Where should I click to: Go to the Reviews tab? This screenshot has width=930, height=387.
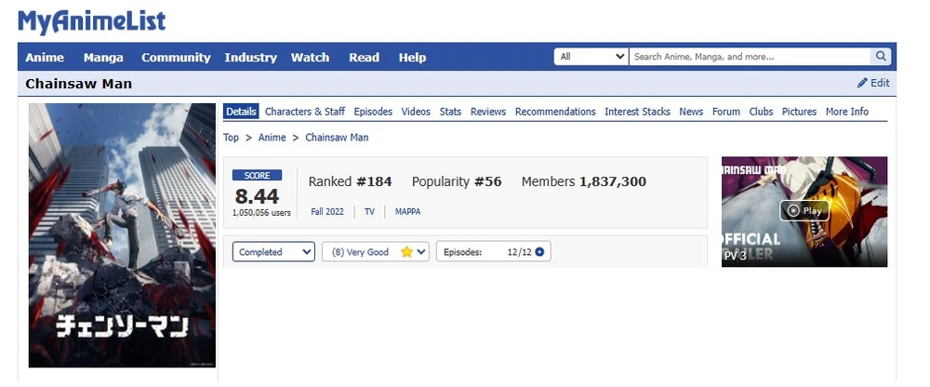[487, 112]
